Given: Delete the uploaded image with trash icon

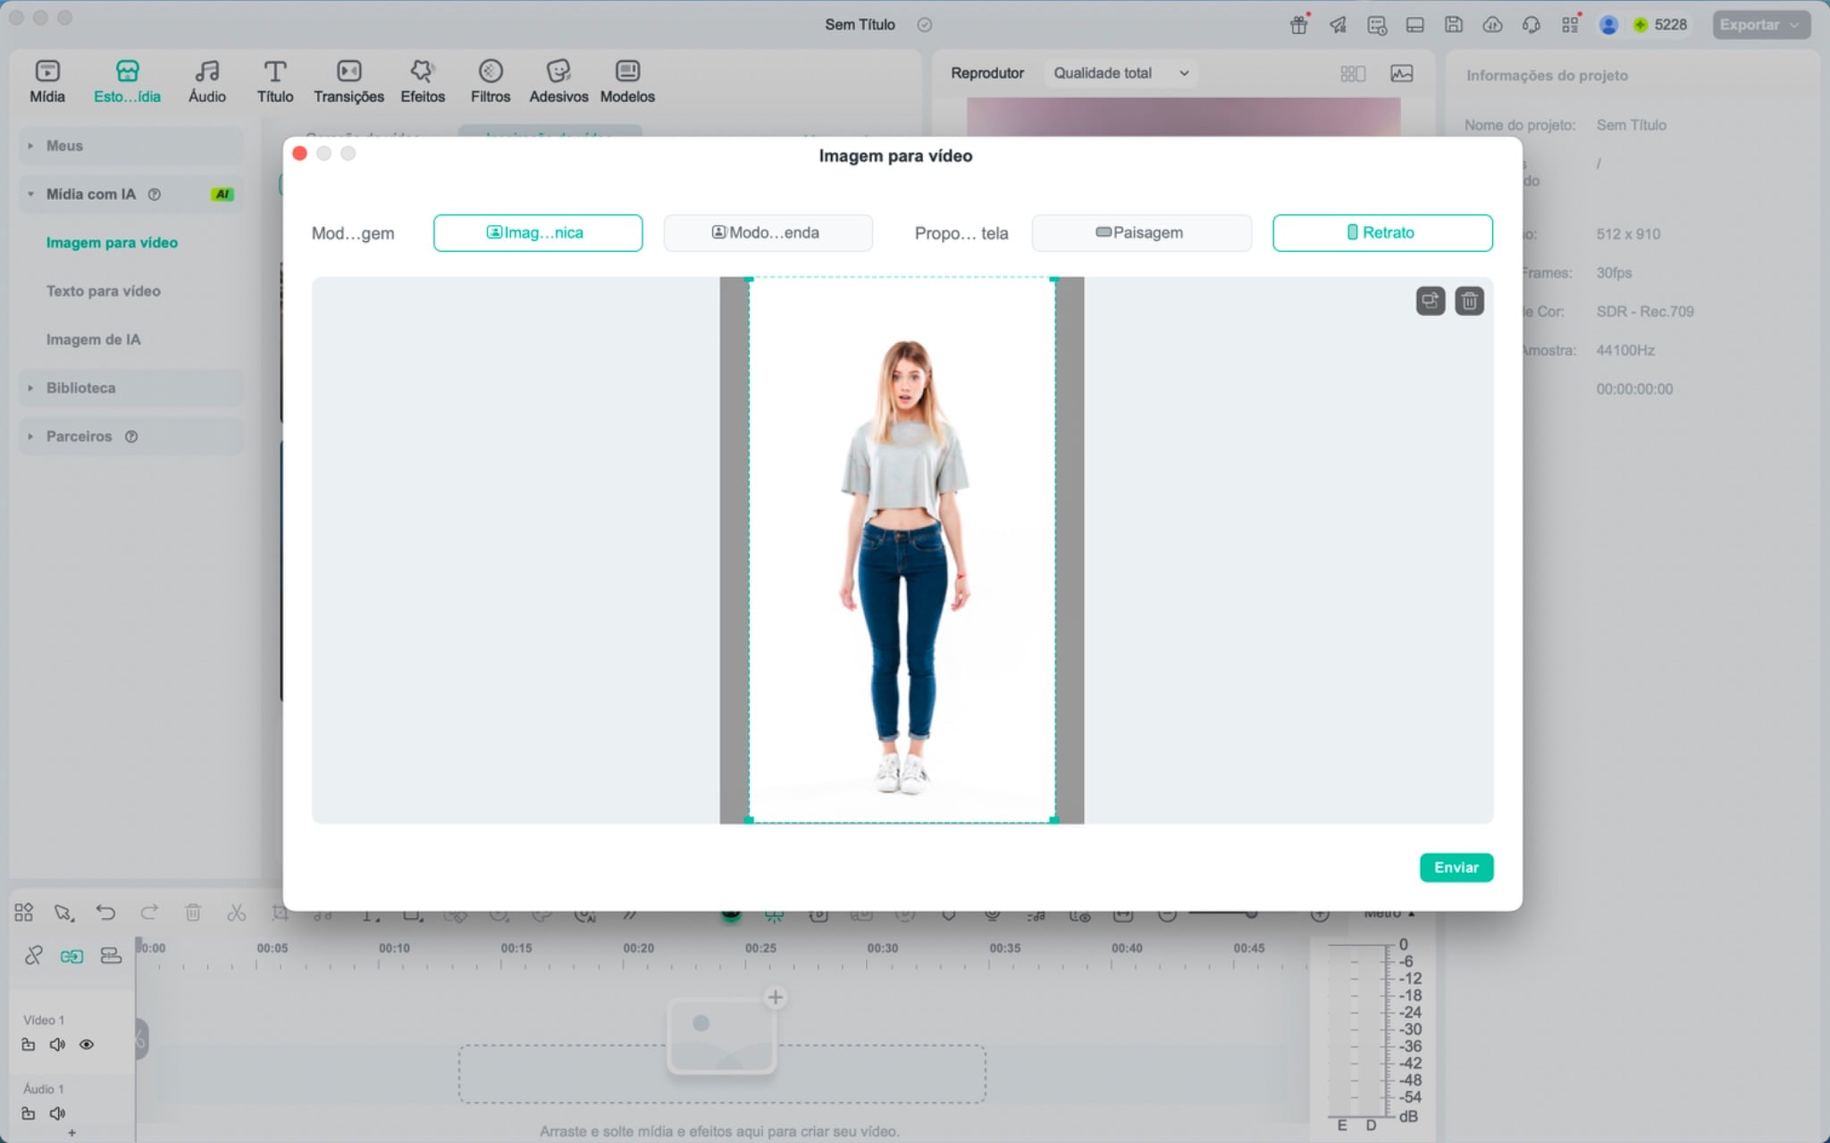Looking at the screenshot, I should click(1470, 301).
